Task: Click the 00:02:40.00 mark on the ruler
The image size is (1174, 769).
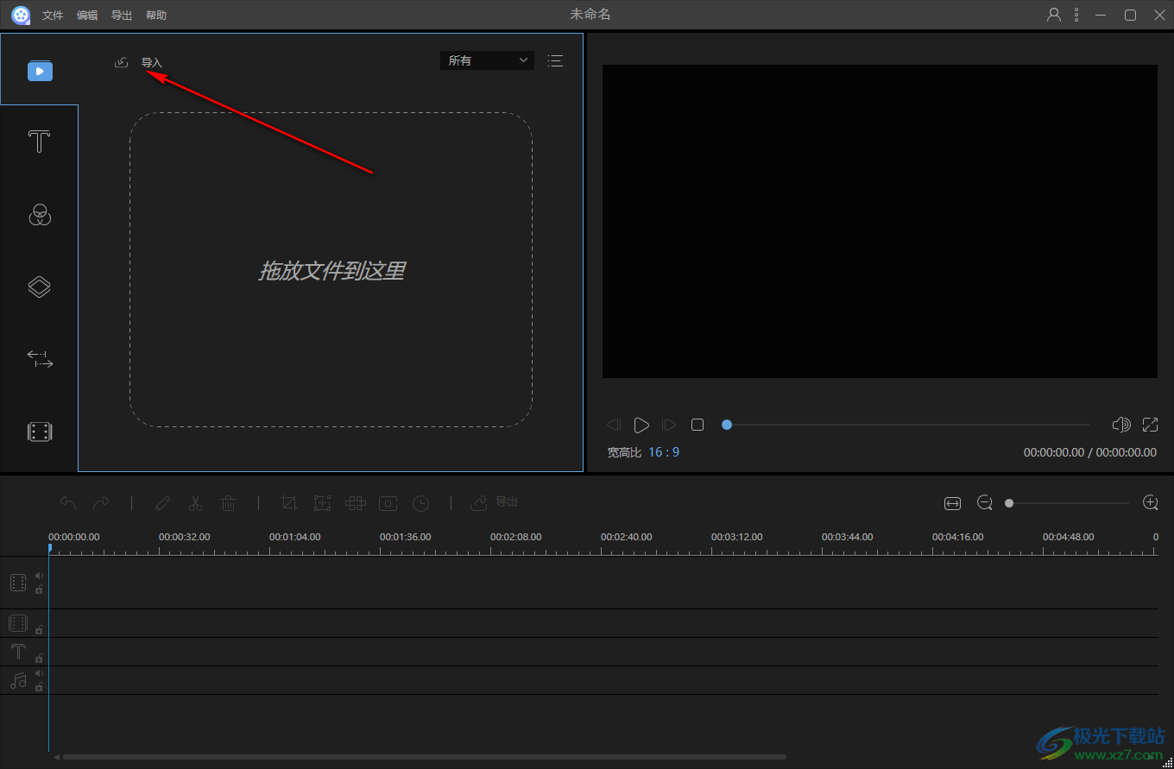Action: click(626, 537)
